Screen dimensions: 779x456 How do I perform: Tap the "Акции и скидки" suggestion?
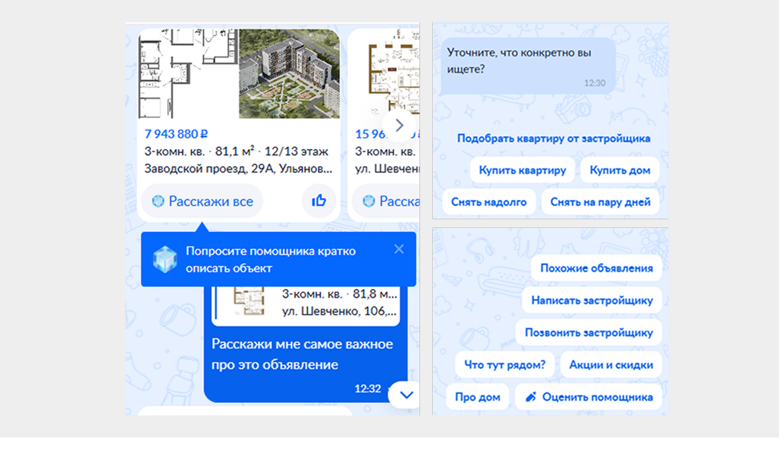(611, 365)
